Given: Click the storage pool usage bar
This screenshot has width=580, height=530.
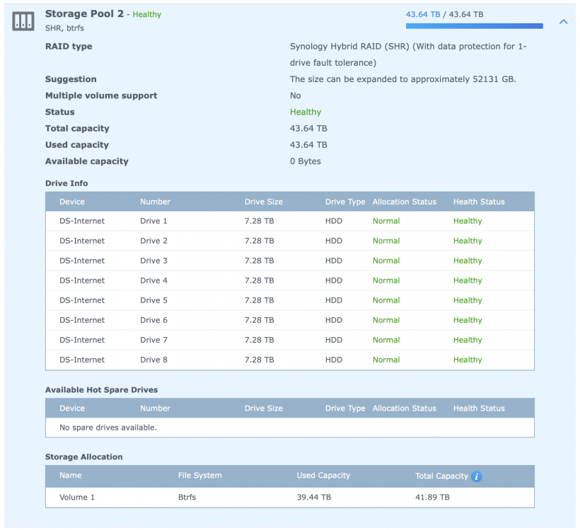Looking at the screenshot, I should pyautogui.click(x=474, y=26).
